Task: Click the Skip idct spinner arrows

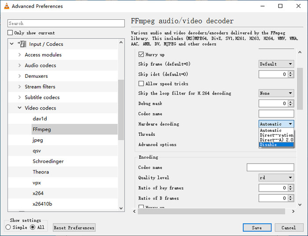Action: pos(290,74)
